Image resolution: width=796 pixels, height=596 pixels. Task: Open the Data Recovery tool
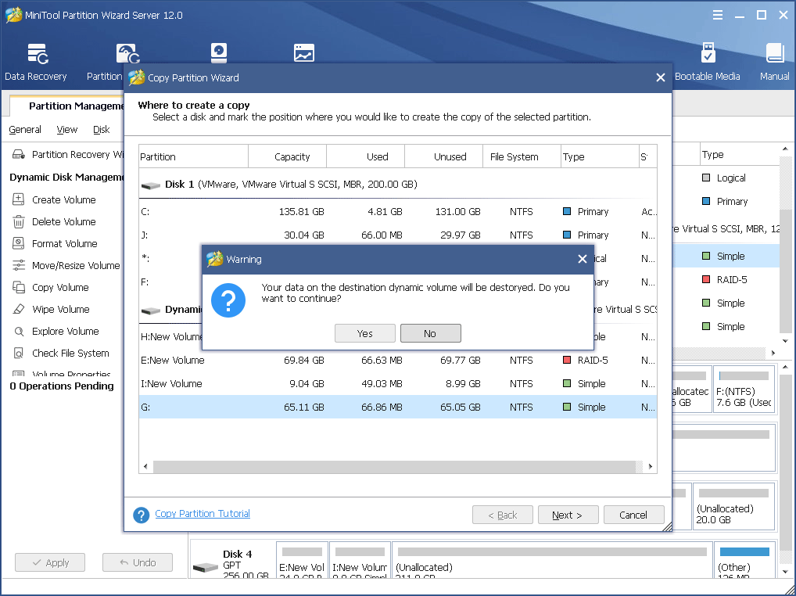pyautogui.click(x=35, y=62)
